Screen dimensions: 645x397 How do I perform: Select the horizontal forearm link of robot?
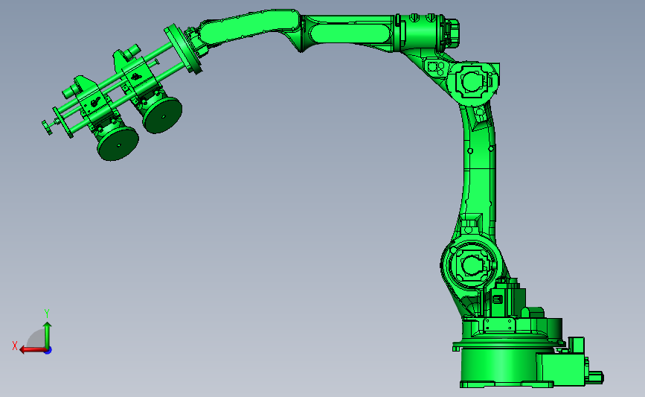point(350,33)
